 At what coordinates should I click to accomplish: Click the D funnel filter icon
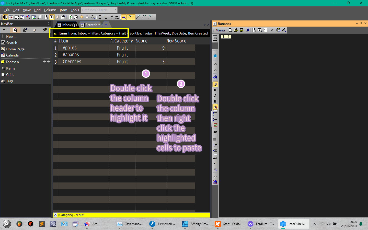(x=144, y=17)
